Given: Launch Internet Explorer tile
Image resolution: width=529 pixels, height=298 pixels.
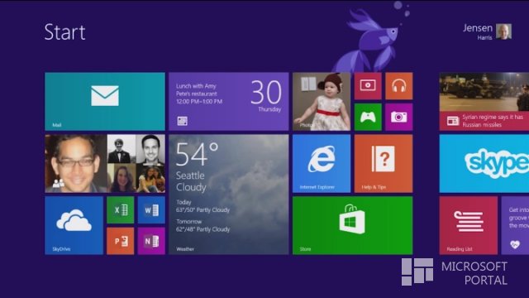Looking at the screenshot, I should [x=322, y=164].
